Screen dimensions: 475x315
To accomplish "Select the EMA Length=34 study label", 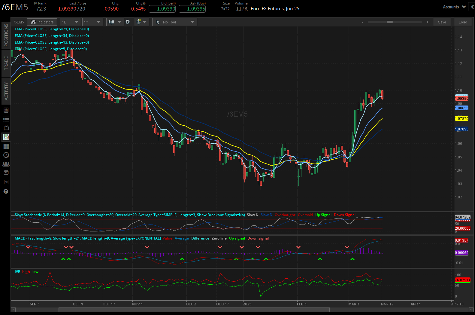I will 52,36.
